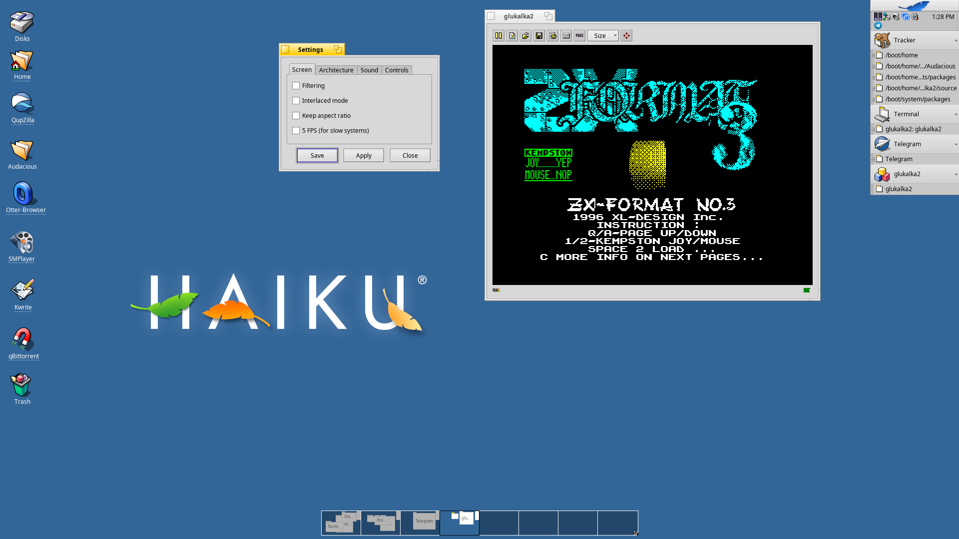
Task: Launch QupZilla from the desktop
Action: point(22,108)
